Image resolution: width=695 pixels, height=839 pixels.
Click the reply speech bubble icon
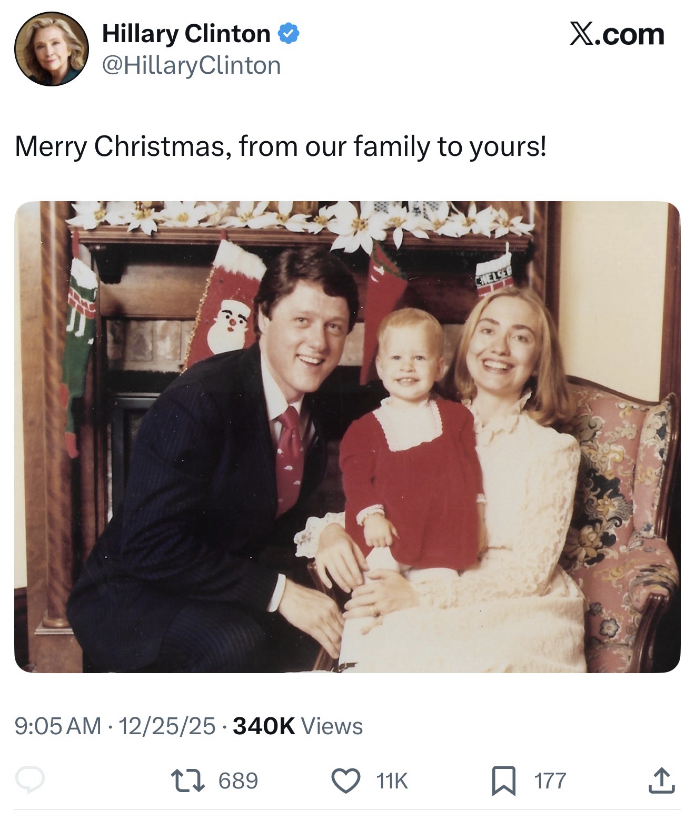[x=29, y=780]
